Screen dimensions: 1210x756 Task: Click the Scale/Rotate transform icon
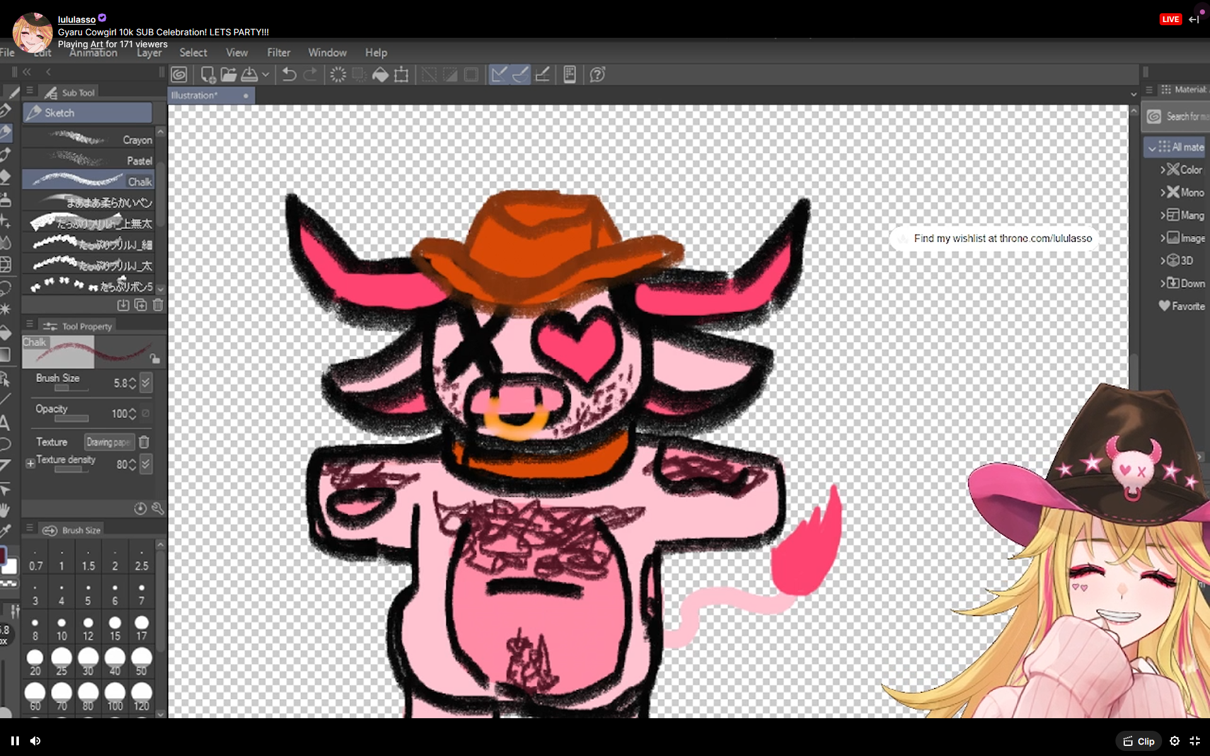coord(401,75)
